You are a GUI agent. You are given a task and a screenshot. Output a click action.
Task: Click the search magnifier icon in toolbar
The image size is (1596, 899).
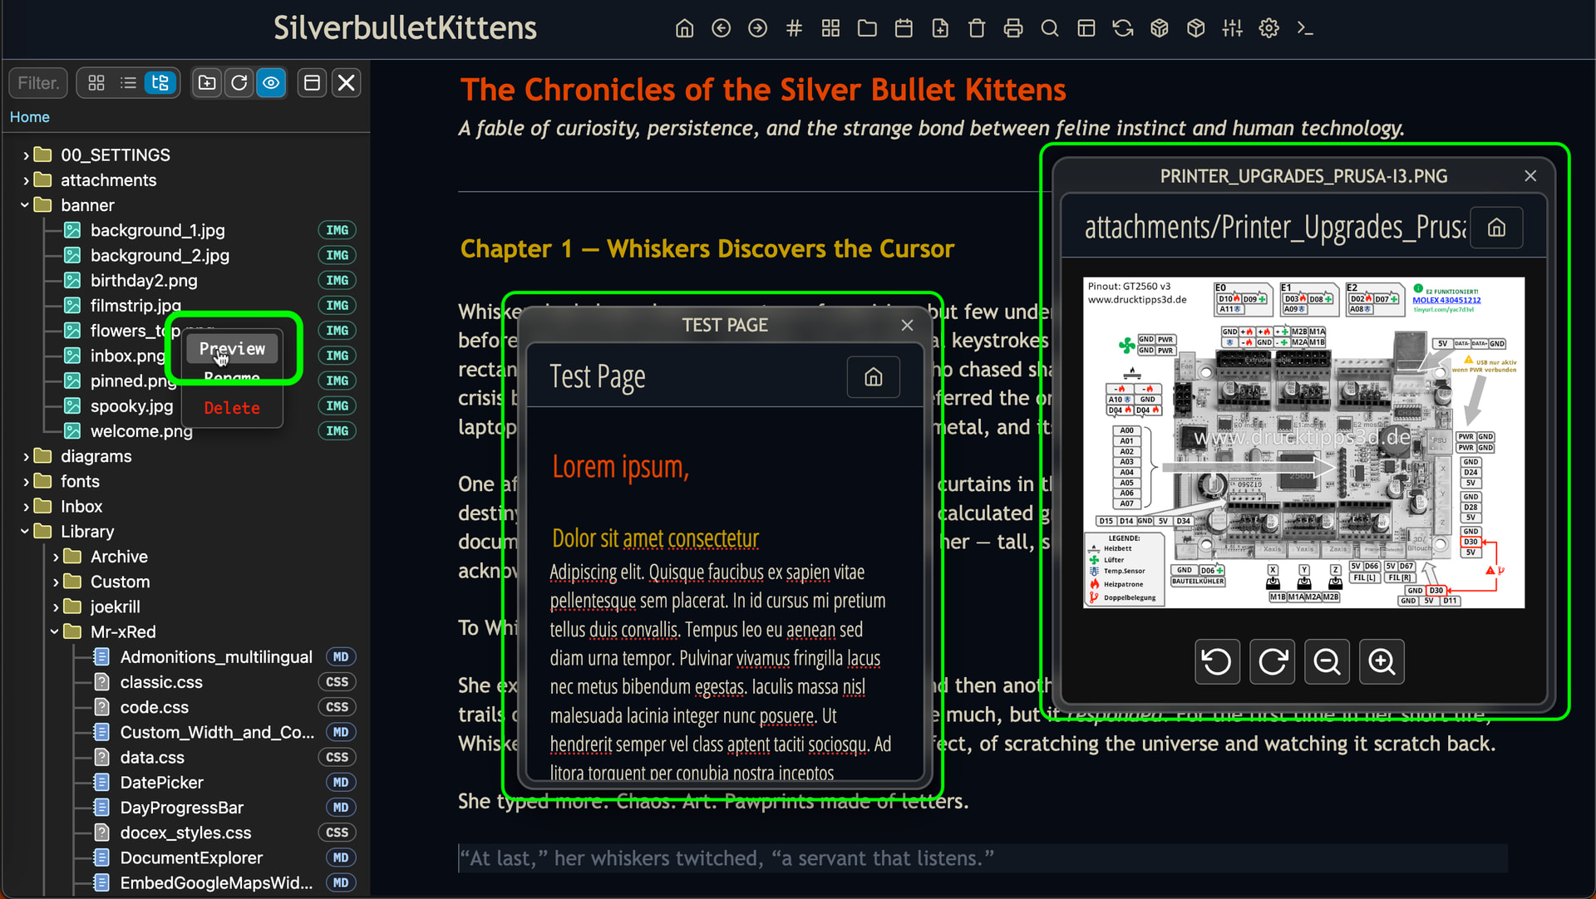(x=1050, y=28)
